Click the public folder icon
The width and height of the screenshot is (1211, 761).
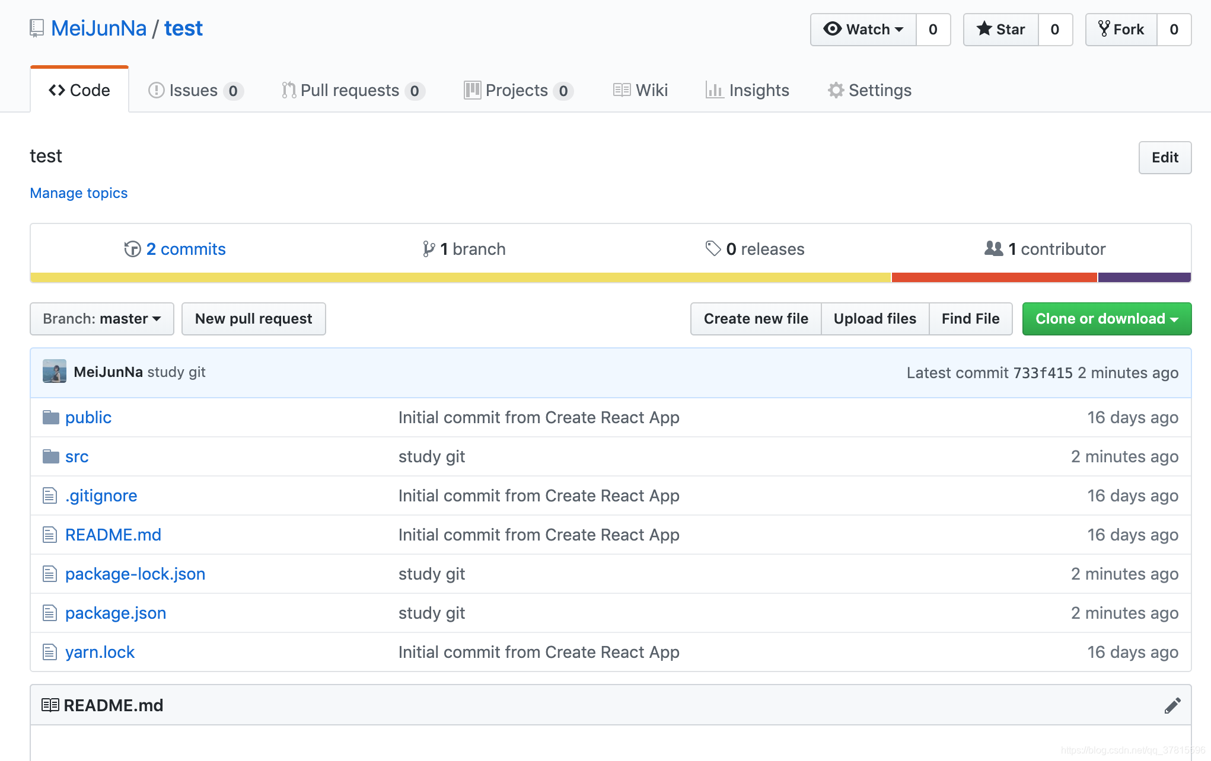coord(51,417)
